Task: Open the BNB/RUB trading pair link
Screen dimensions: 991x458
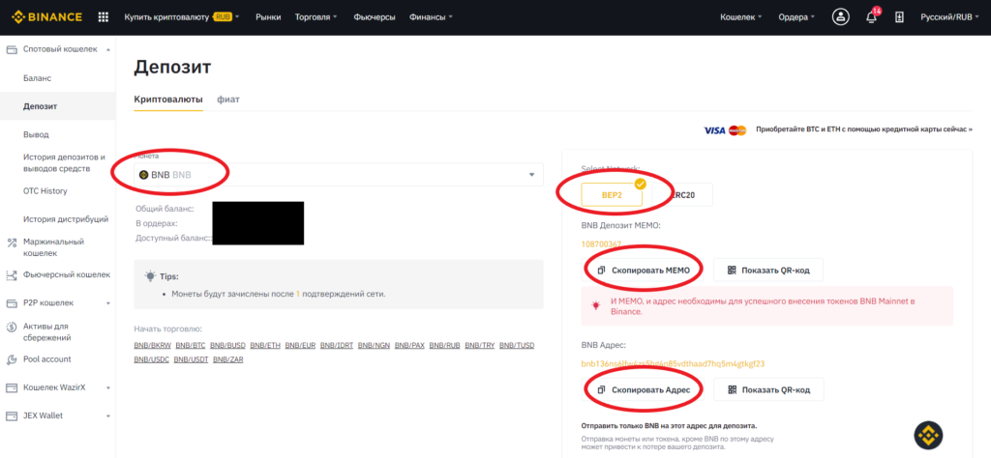Action: click(444, 346)
